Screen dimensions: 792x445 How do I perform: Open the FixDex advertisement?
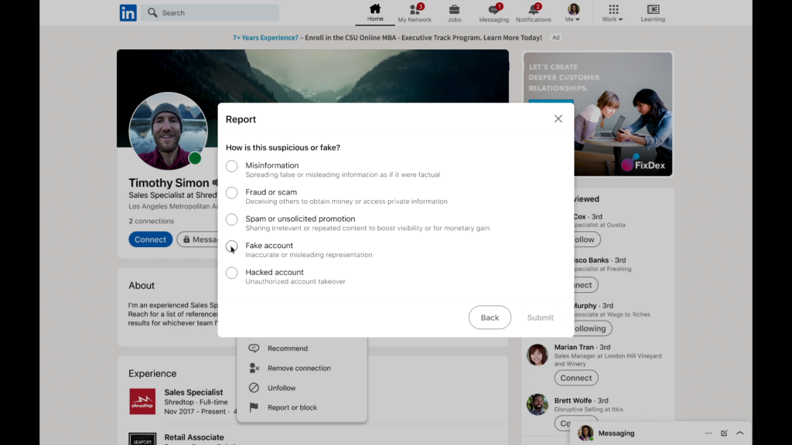(598, 114)
